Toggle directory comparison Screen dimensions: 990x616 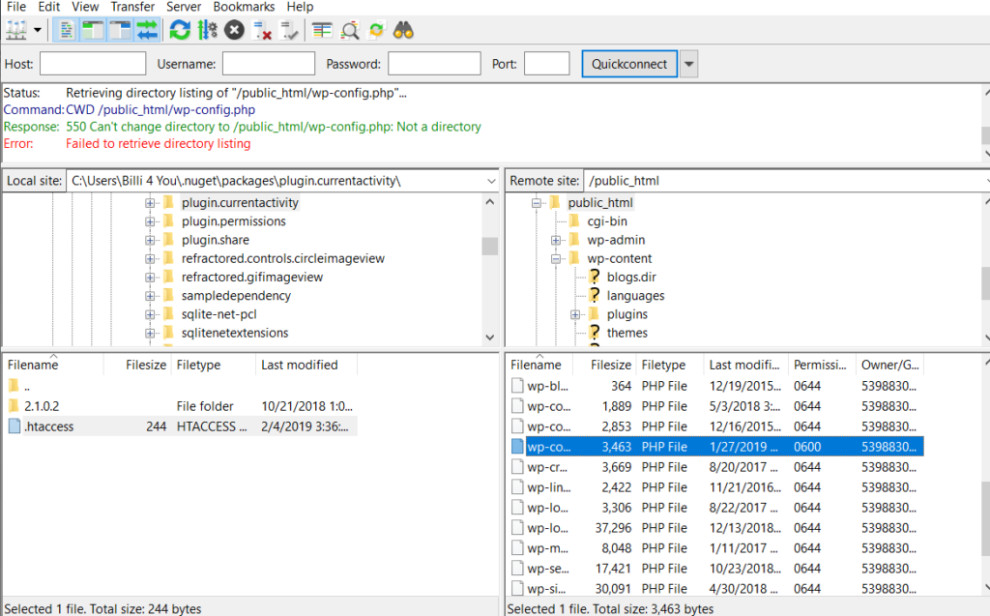point(349,30)
